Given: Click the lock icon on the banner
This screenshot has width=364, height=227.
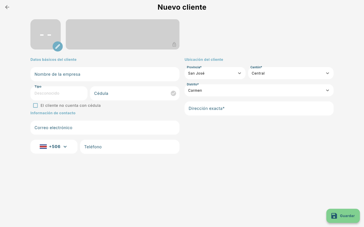Looking at the screenshot, I should pyautogui.click(x=174, y=44).
